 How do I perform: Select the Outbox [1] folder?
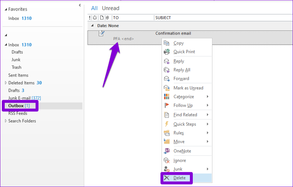point(19,106)
